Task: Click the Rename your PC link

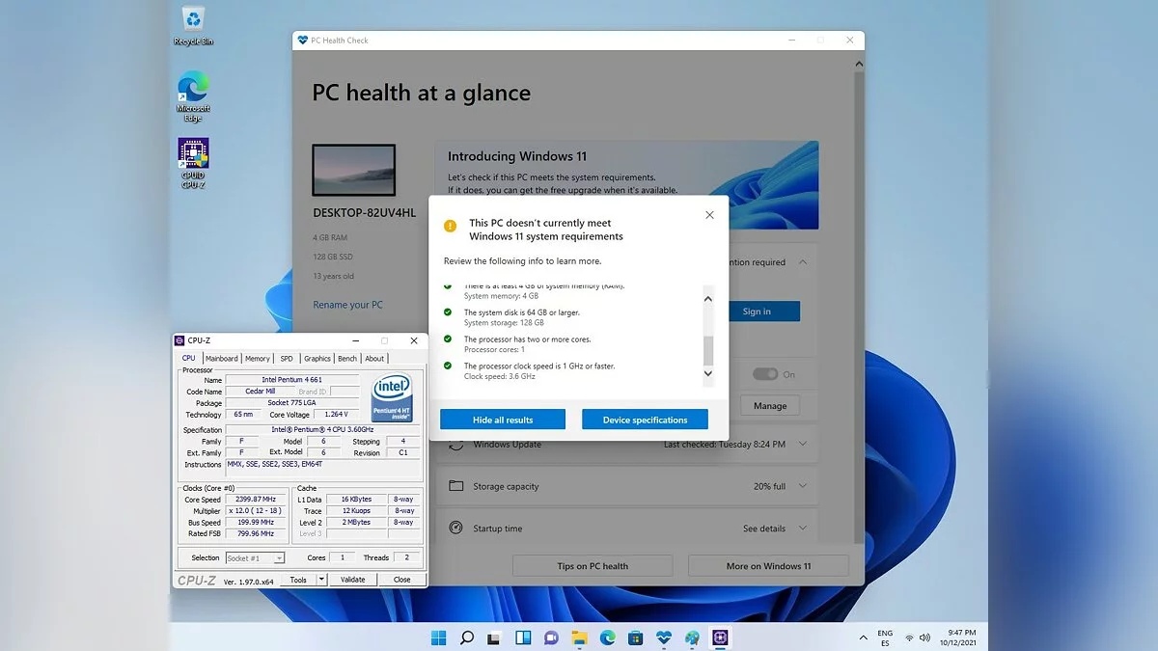Action: pos(347,305)
